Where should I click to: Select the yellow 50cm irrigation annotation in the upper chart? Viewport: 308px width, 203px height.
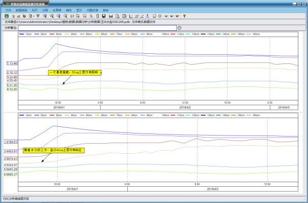tap(75, 73)
